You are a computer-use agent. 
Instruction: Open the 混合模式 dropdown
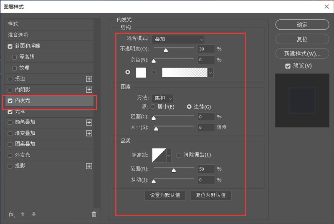tap(178, 39)
